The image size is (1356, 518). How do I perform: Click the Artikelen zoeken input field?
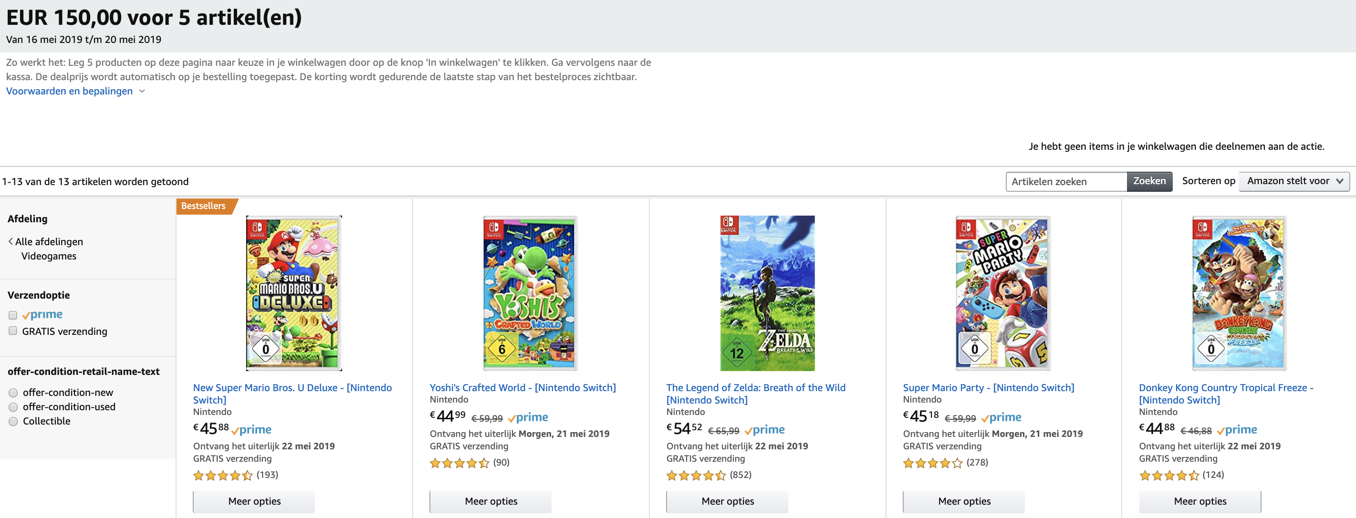(1065, 182)
